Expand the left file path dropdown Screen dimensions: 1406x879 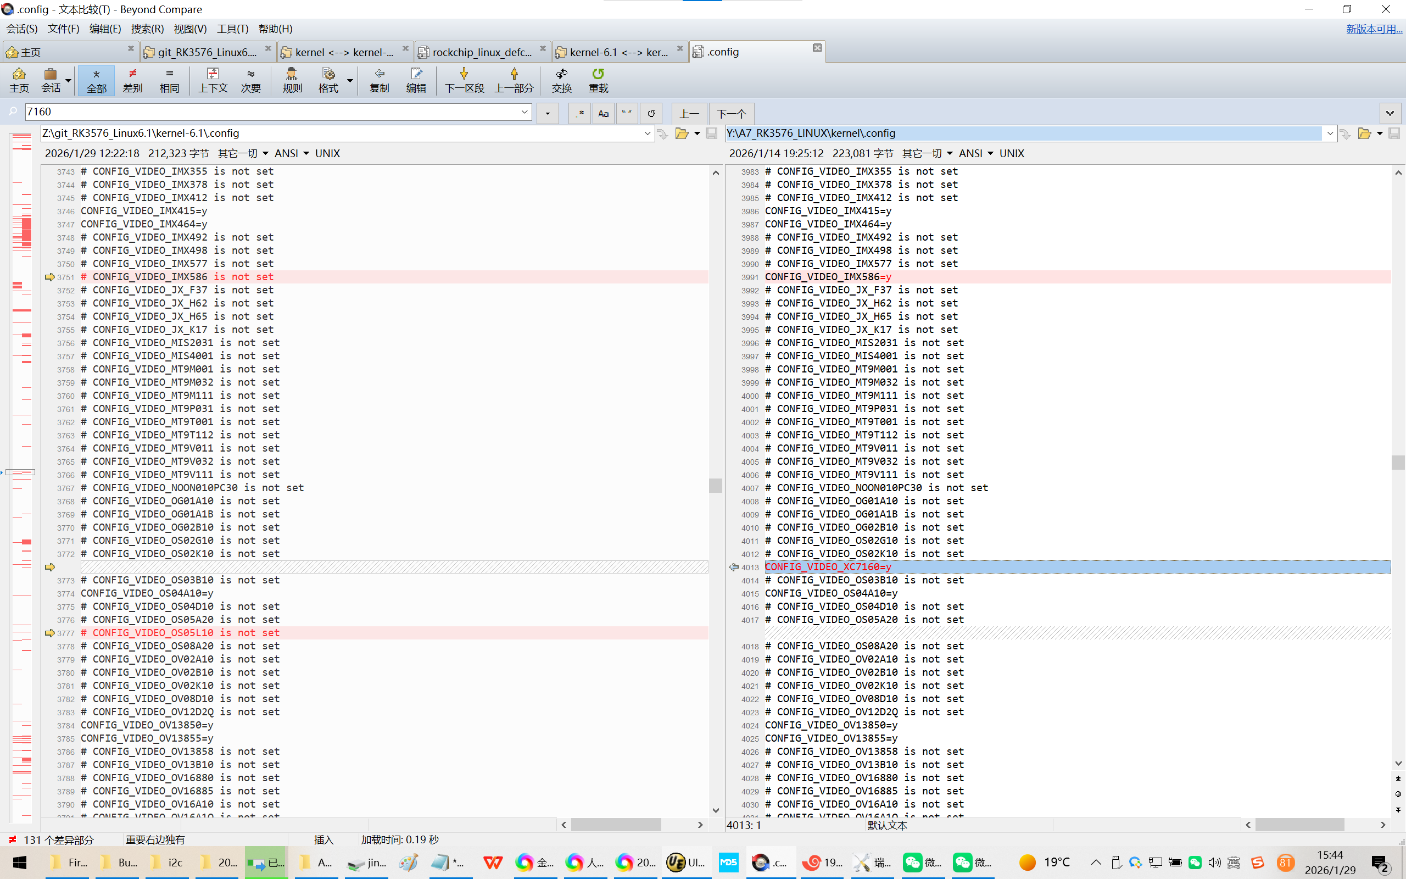click(x=647, y=133)
